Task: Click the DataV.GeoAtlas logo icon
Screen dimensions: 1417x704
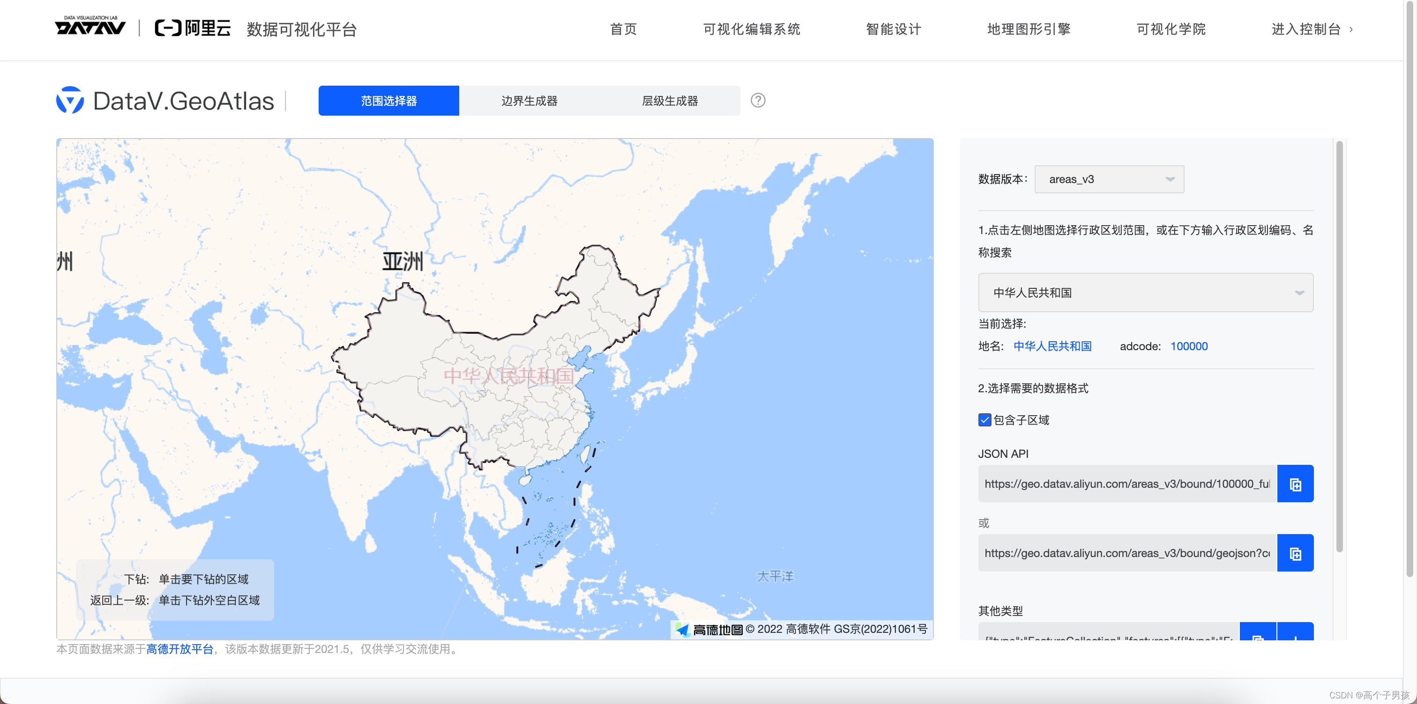Action: point(70,101)
